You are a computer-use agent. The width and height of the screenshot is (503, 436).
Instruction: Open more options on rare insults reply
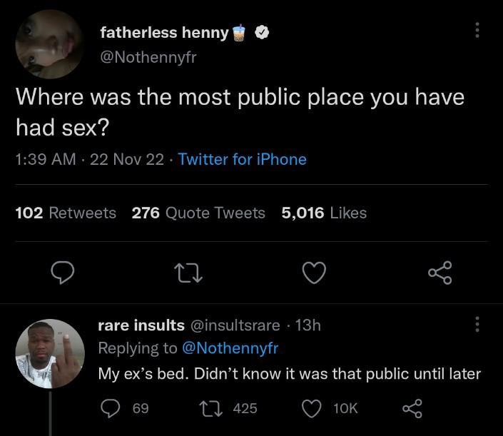coord(477,325)
